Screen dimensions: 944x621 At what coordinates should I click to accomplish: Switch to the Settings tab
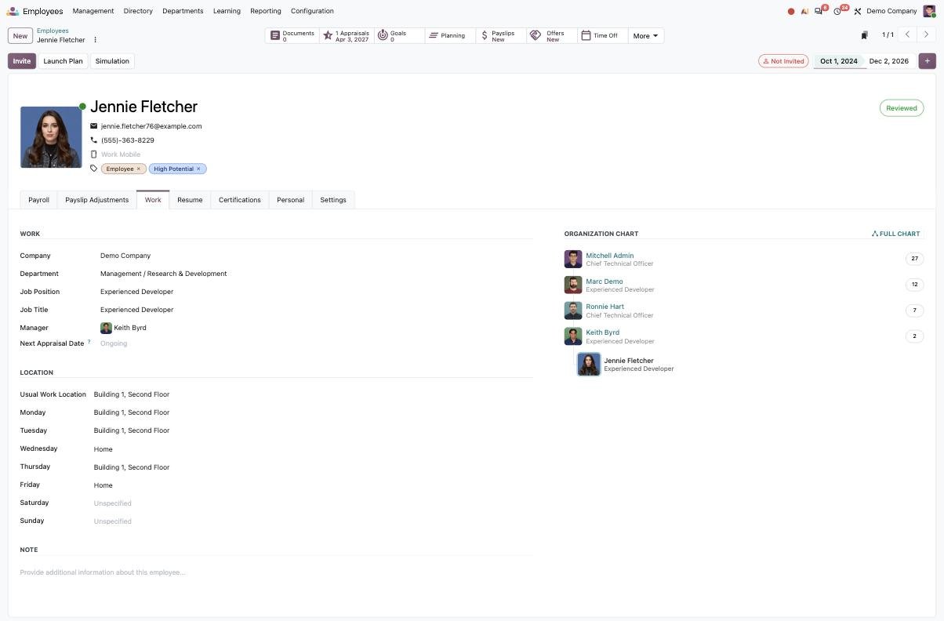coord(333,200)
